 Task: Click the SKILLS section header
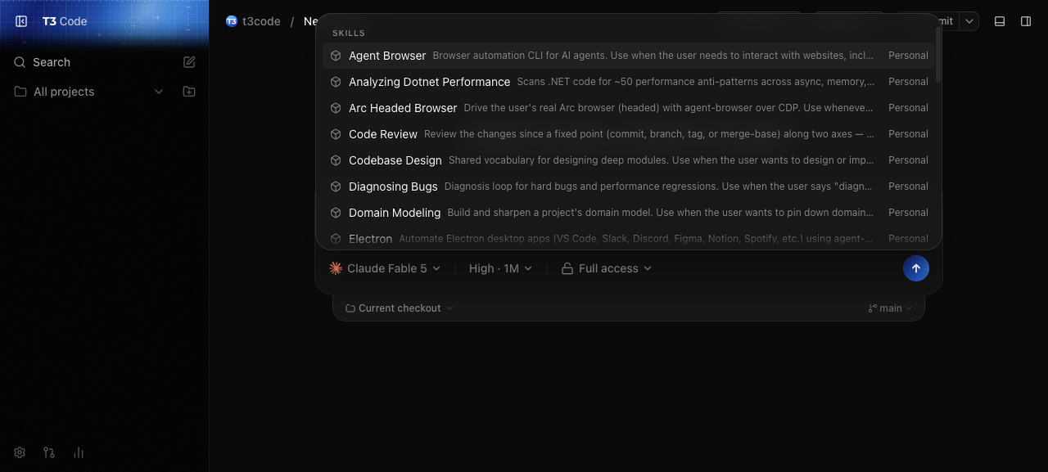point(349,33)
